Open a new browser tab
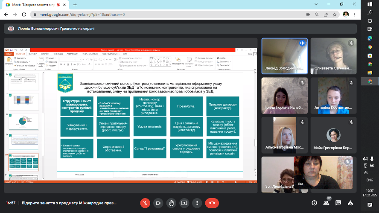The image size is (379, 213). coord(75,5)
